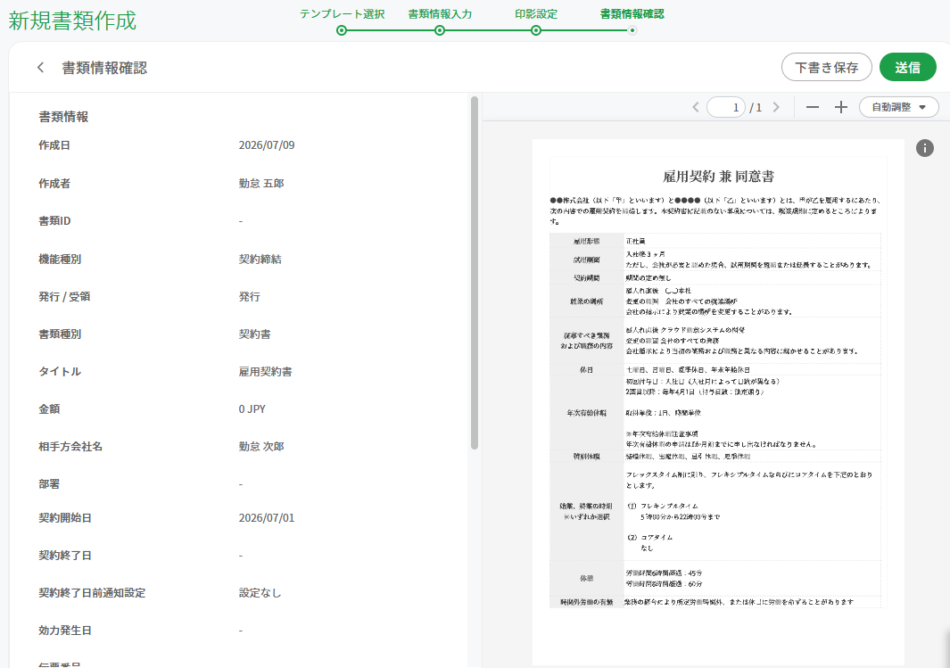The image size is (950, 668).
Task: Go to next page in preview
Action: coord(776,107)
